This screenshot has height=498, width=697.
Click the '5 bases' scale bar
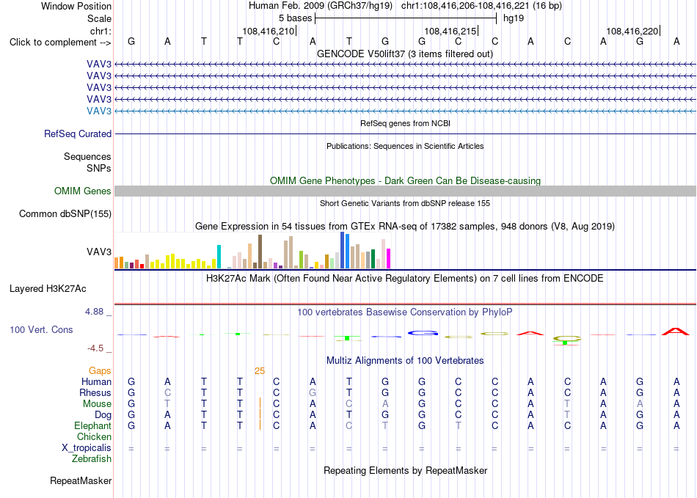pyautogui.click(x=406, y=18)
